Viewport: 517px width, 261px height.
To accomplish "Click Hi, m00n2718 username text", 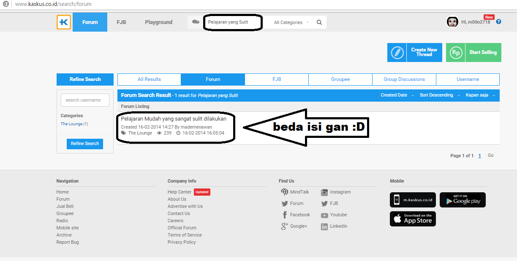I will click(x=476, y=22).
